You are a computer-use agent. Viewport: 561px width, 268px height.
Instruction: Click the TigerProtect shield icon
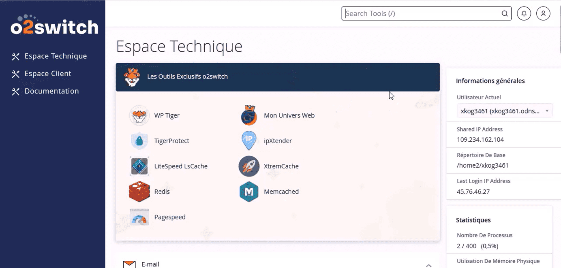pyautogui.click(x=139, y=141)
